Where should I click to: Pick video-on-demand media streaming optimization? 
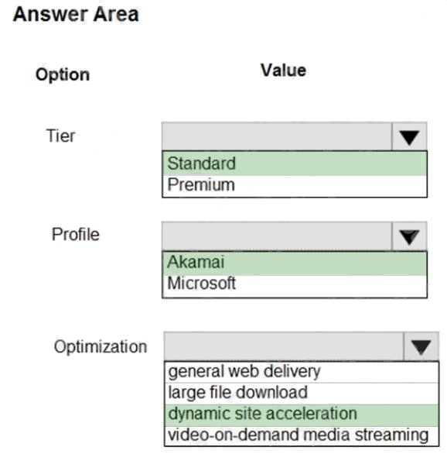[x=302, y=435]
